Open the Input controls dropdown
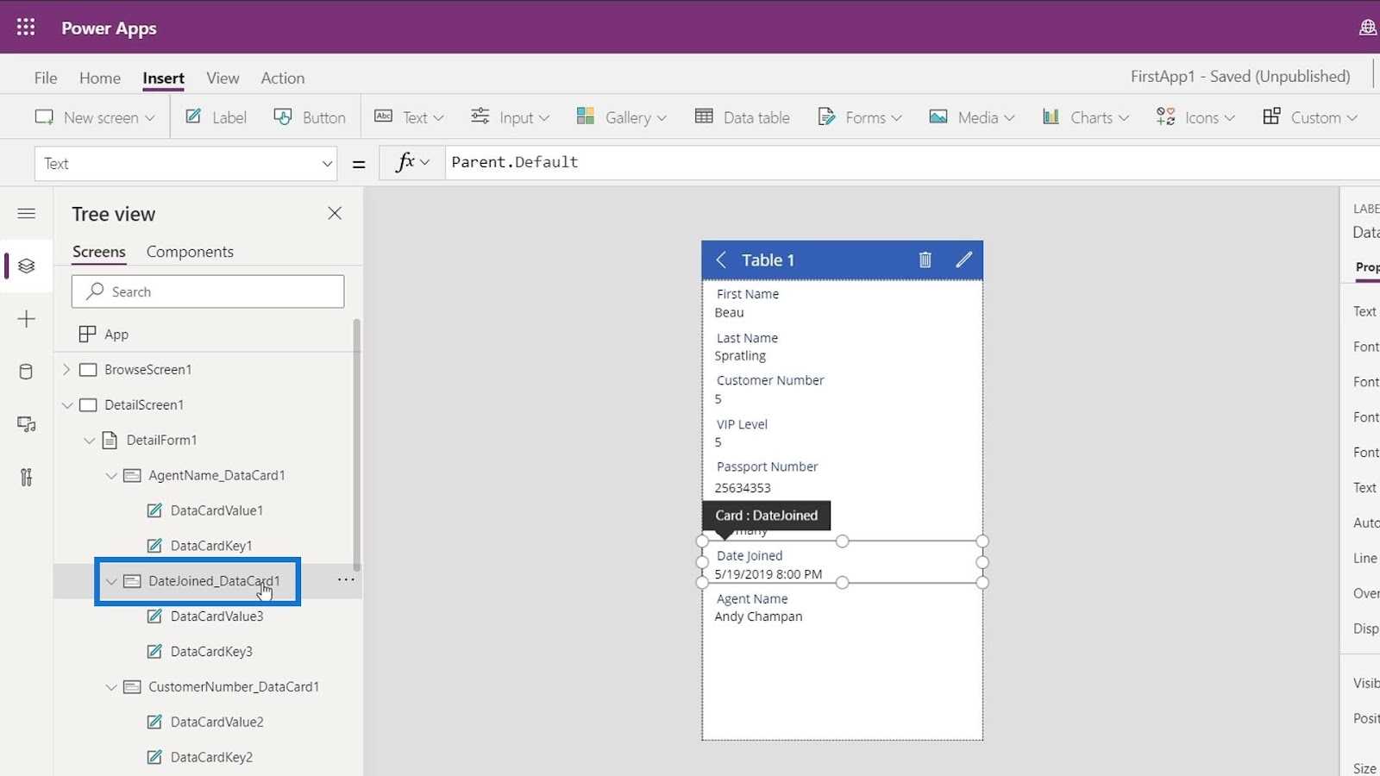Viewport: 1380px width, 776px height. point(510,117)
